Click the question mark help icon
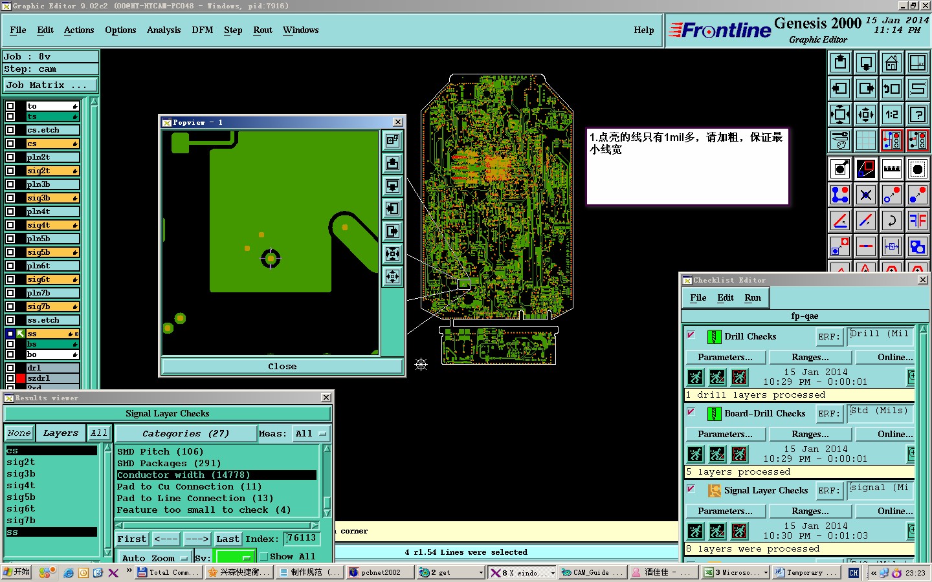 click(x=918, y=114)
